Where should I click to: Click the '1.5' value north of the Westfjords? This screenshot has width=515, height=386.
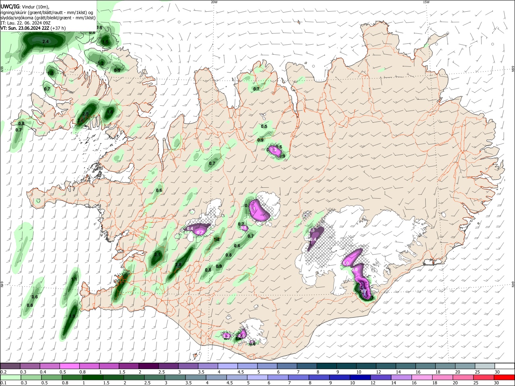pyautogui.click(x=105, y=42)
